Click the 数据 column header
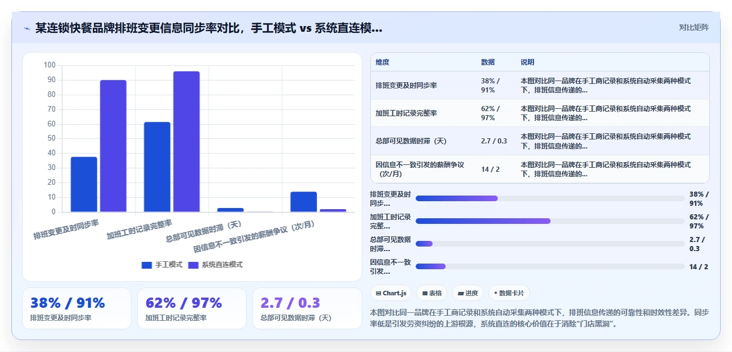This screenshot has height=352, width=732. point(488,62)
